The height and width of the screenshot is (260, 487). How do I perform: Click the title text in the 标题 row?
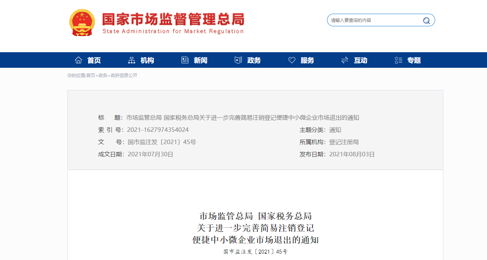coord(243,118)
